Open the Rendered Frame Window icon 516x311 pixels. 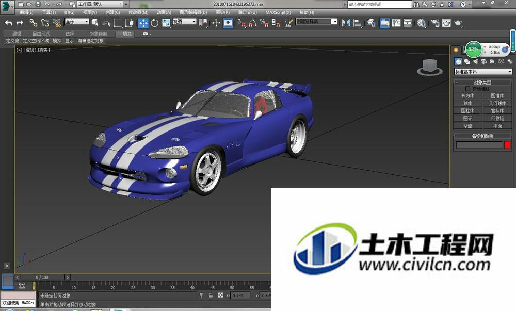pos(446,23)
